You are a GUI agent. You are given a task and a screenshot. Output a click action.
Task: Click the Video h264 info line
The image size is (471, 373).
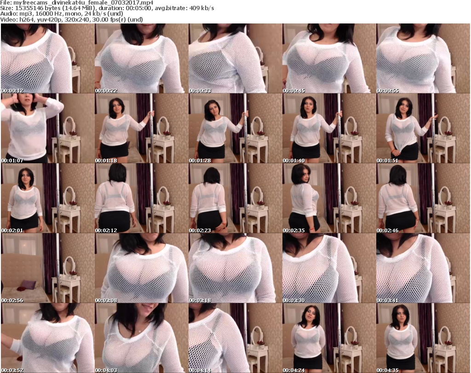click(71, 19)
